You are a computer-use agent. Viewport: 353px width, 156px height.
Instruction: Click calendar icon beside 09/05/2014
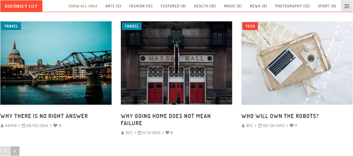[23, 126]
